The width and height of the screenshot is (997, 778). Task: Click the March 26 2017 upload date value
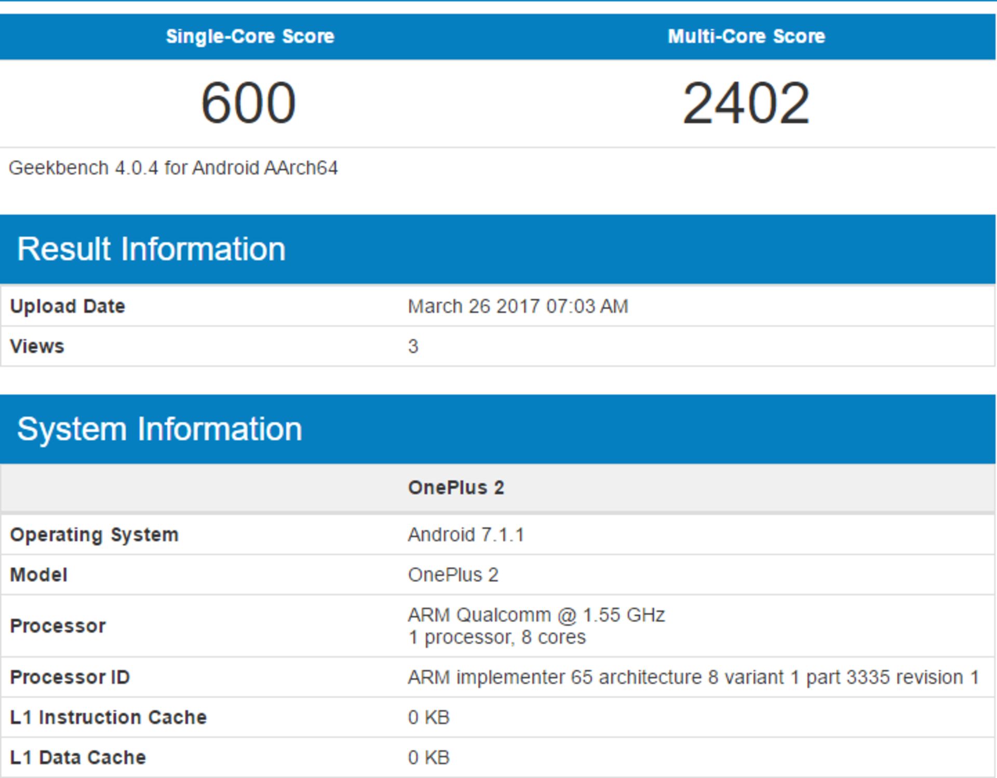(518, 306)
